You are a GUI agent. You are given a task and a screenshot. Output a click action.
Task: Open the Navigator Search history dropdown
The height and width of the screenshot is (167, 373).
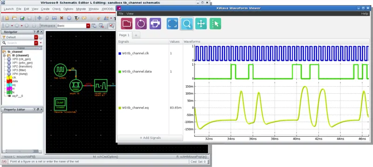36,43
